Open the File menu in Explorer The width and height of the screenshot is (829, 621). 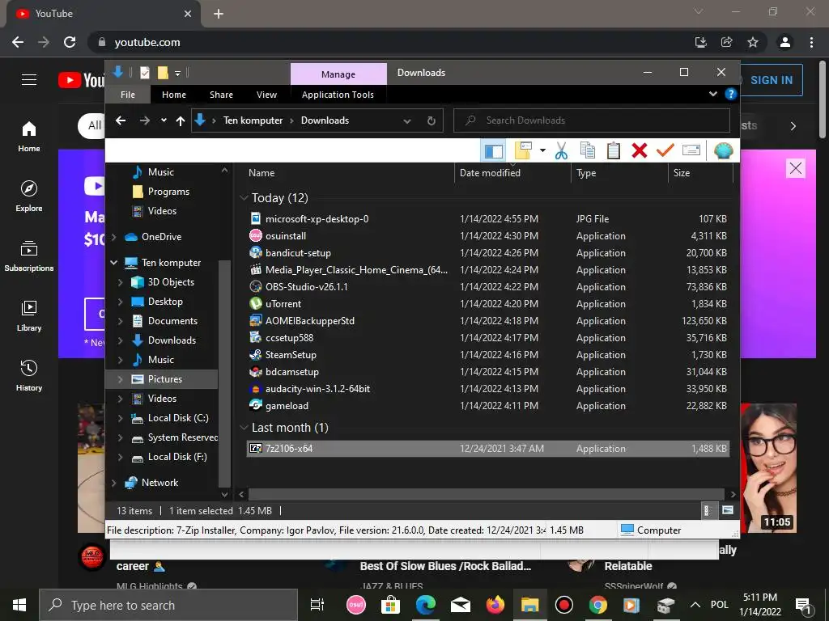[127, 95]
